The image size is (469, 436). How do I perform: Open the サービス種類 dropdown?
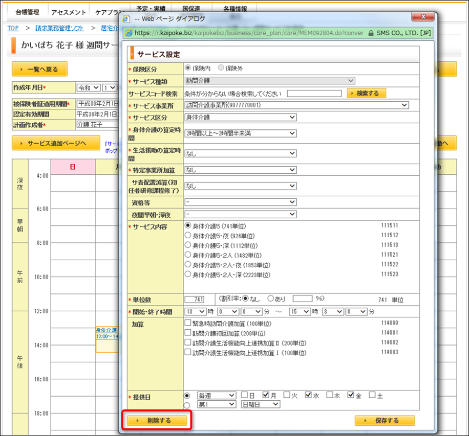pyautogui.click(x=270, y=81)
